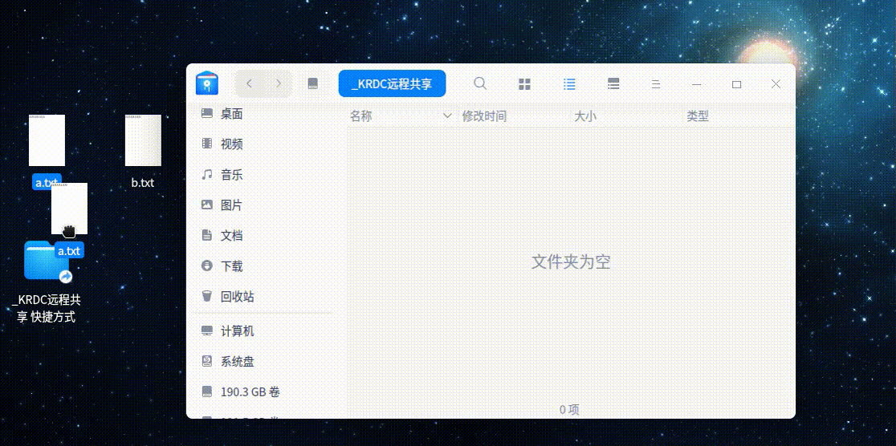Click the 视频 film icon

coord(207,144)
